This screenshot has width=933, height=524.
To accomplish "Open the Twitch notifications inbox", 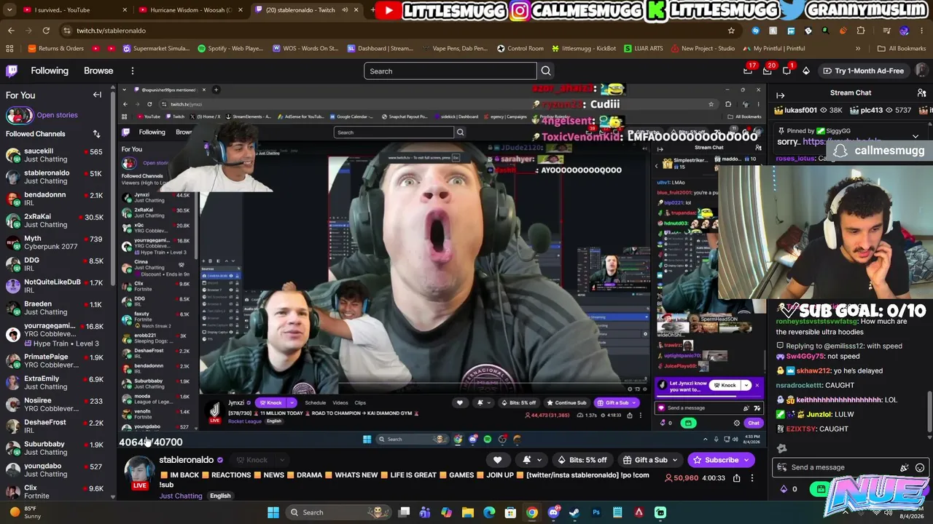I will point(767,71).
